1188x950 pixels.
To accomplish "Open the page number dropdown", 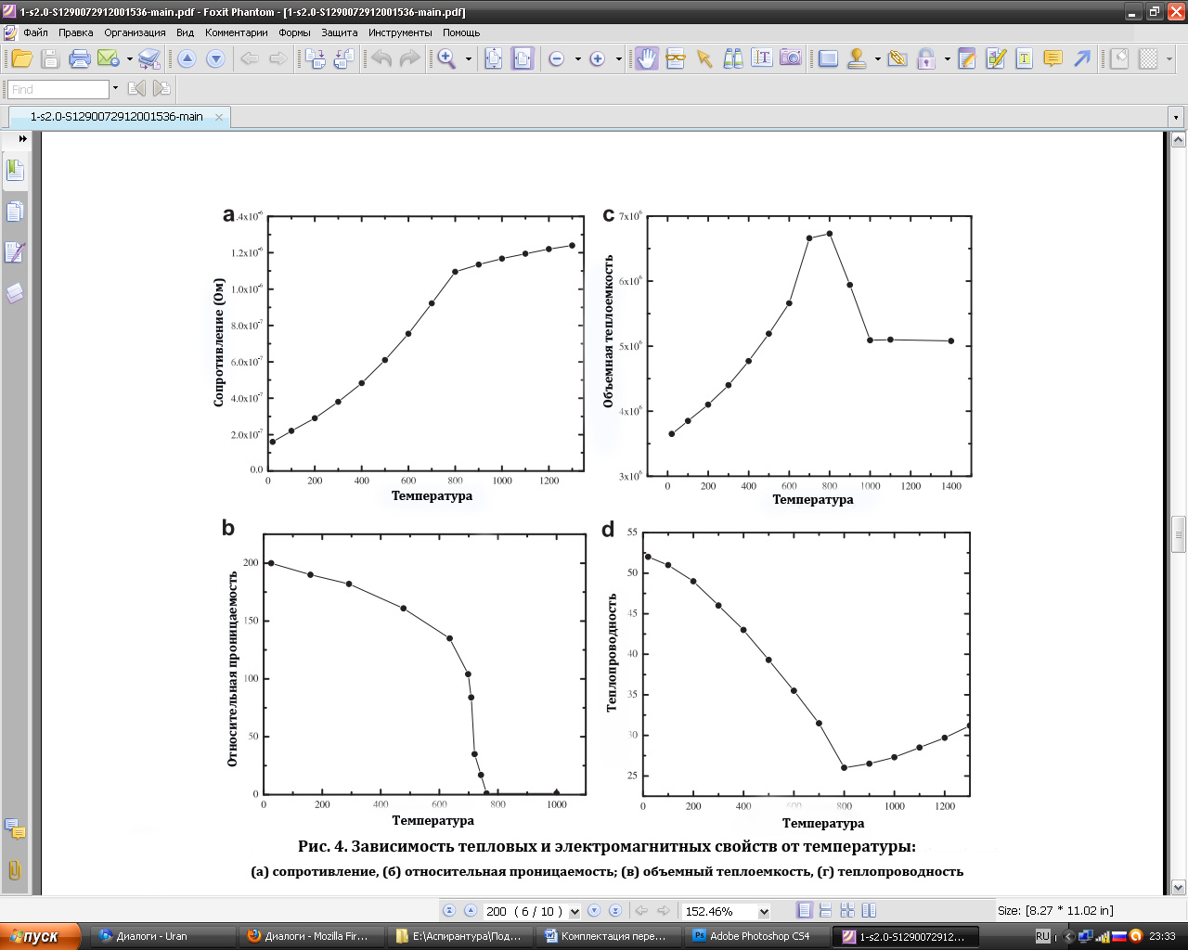I will (575, 912).
